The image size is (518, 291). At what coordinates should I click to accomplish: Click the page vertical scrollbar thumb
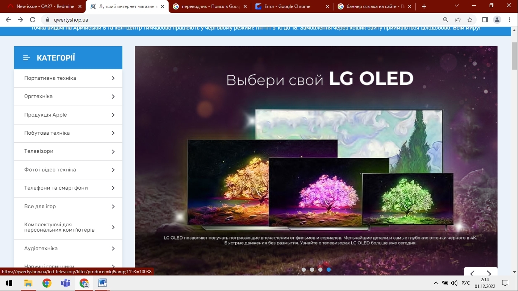(515, 56)
